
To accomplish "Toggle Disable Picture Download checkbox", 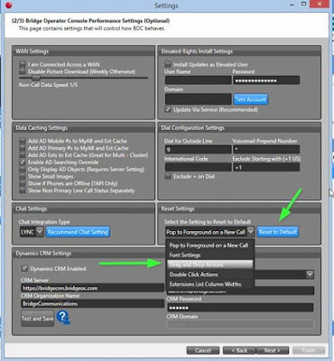I will click(x=23, y=71).
